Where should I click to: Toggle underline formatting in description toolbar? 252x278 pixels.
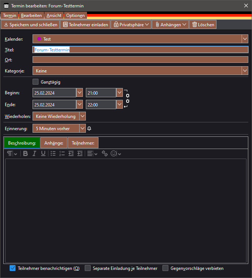43,154
